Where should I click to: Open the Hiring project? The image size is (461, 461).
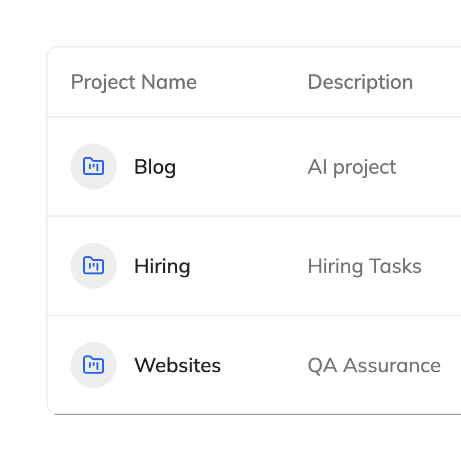click(163, 266)
